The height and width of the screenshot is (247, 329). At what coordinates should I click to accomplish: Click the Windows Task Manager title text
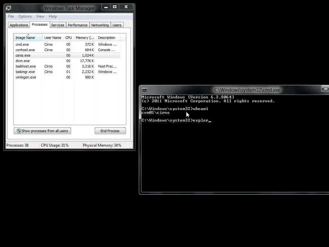pyautogui.click(x=69, y=8)
